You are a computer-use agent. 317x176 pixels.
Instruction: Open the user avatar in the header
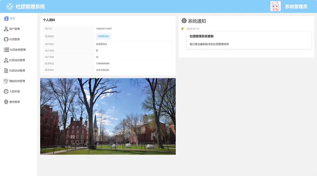pos(275,6)
